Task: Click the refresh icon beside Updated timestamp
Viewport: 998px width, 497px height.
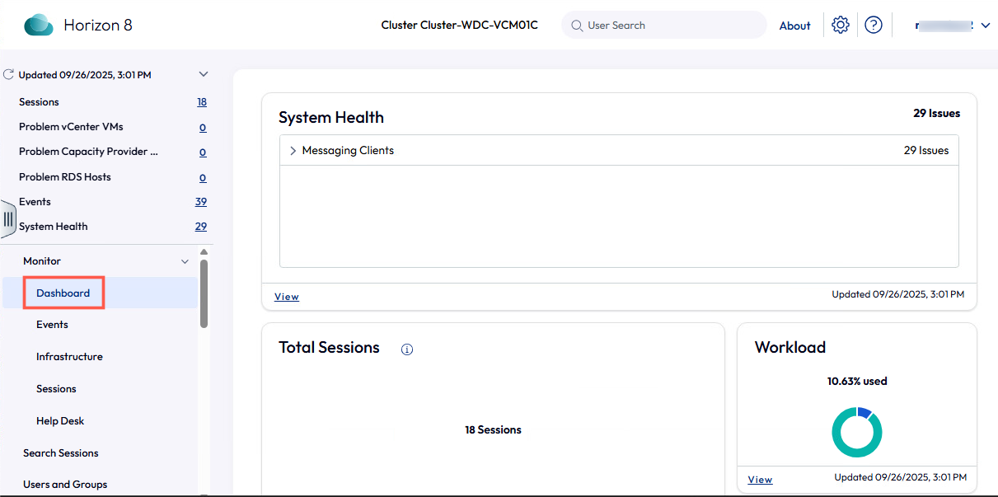Action: pyautogui.click(x=9, y=75)
